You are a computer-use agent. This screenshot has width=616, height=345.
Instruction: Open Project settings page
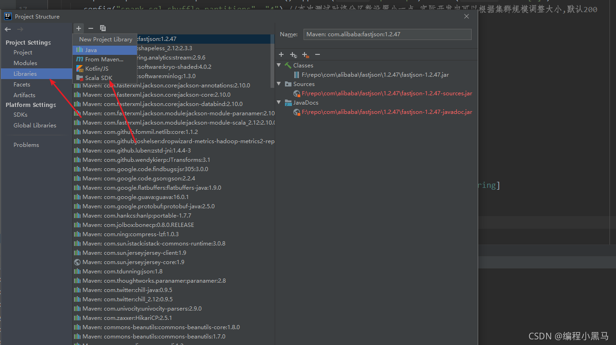pos(23,52)
